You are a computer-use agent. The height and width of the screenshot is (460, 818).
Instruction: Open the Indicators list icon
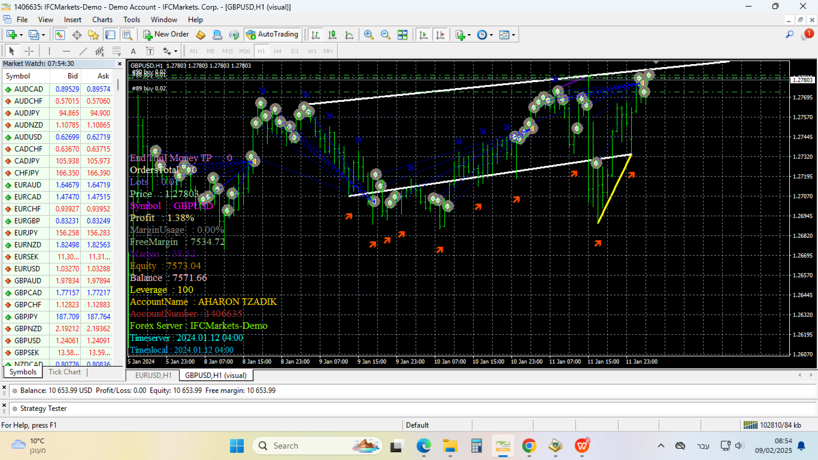click(460, 35)
